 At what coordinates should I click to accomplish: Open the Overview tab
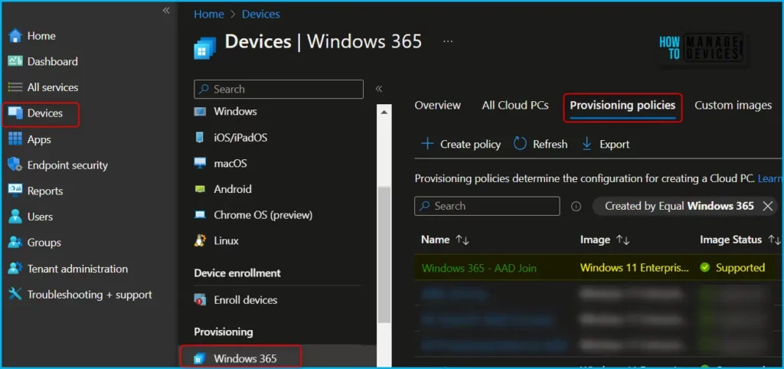click(437, 106)
